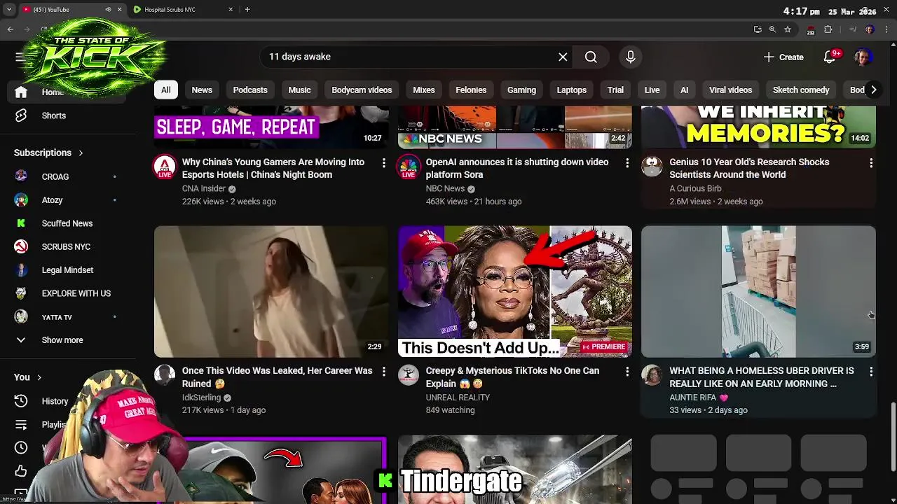The height and width of the screenshot is (504, 897).
Task: Start voice search with microphone icon
Action: [631, 57]
